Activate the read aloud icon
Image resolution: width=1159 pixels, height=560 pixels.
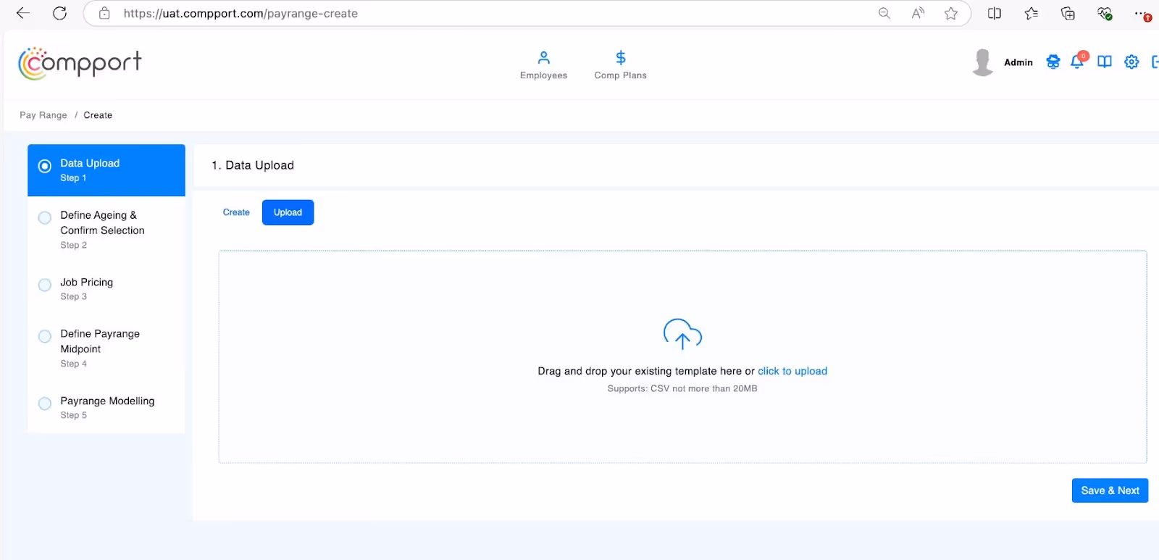(918, 13)
